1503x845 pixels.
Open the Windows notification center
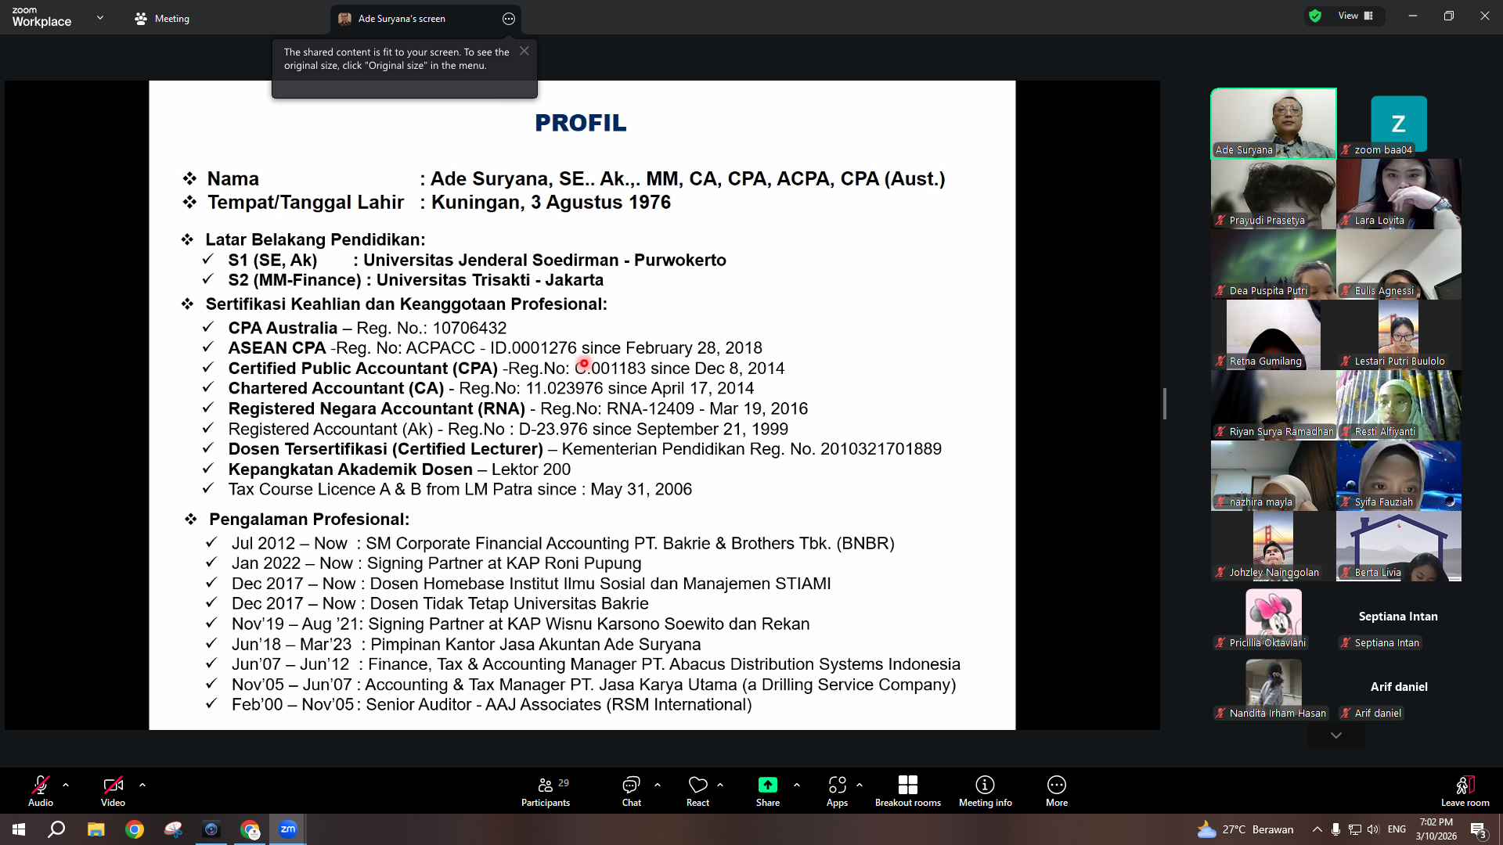click(1479, 829)
